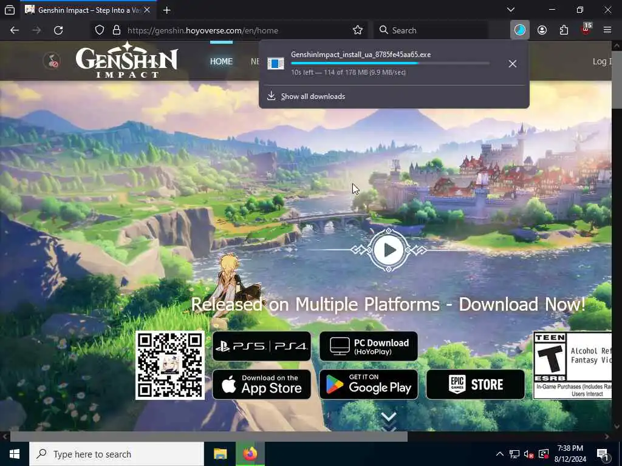The width and height of the screenshot is (622, 466).
Task: Click the horizontal page scrollbar
Action: (209, 436)
